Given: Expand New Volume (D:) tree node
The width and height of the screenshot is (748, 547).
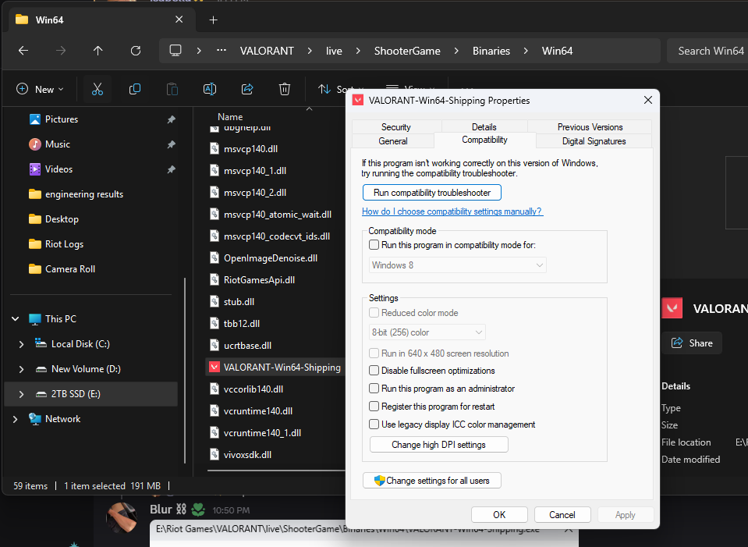Looking at the screenshot, I should tap(22, 369).
